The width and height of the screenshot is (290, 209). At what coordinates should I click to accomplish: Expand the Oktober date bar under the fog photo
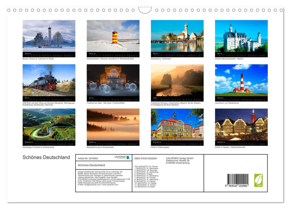113,142
